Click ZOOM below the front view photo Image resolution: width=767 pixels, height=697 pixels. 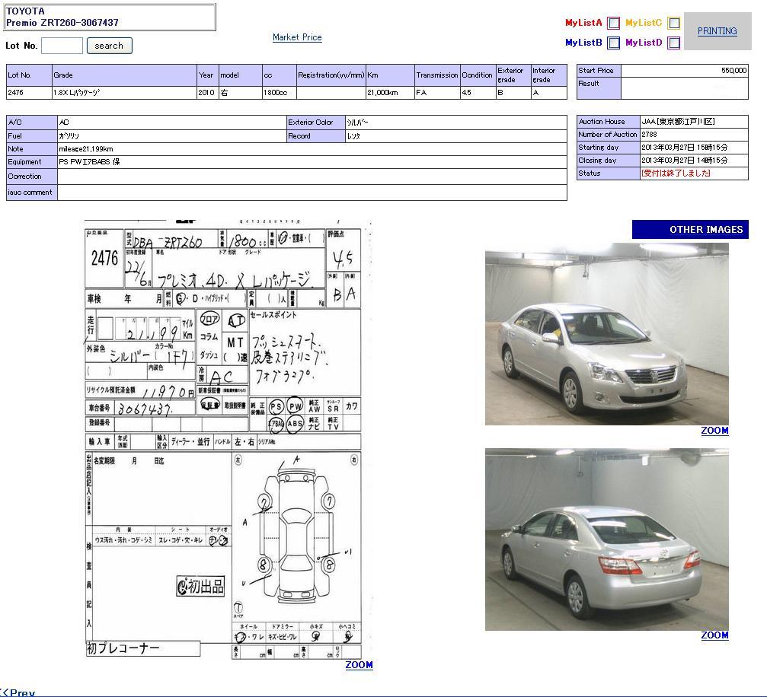(x=714, y=431)
